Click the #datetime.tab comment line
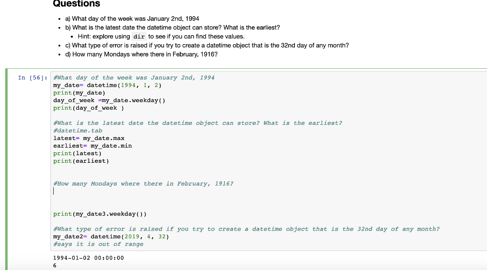487x270 pixels. 78,130
